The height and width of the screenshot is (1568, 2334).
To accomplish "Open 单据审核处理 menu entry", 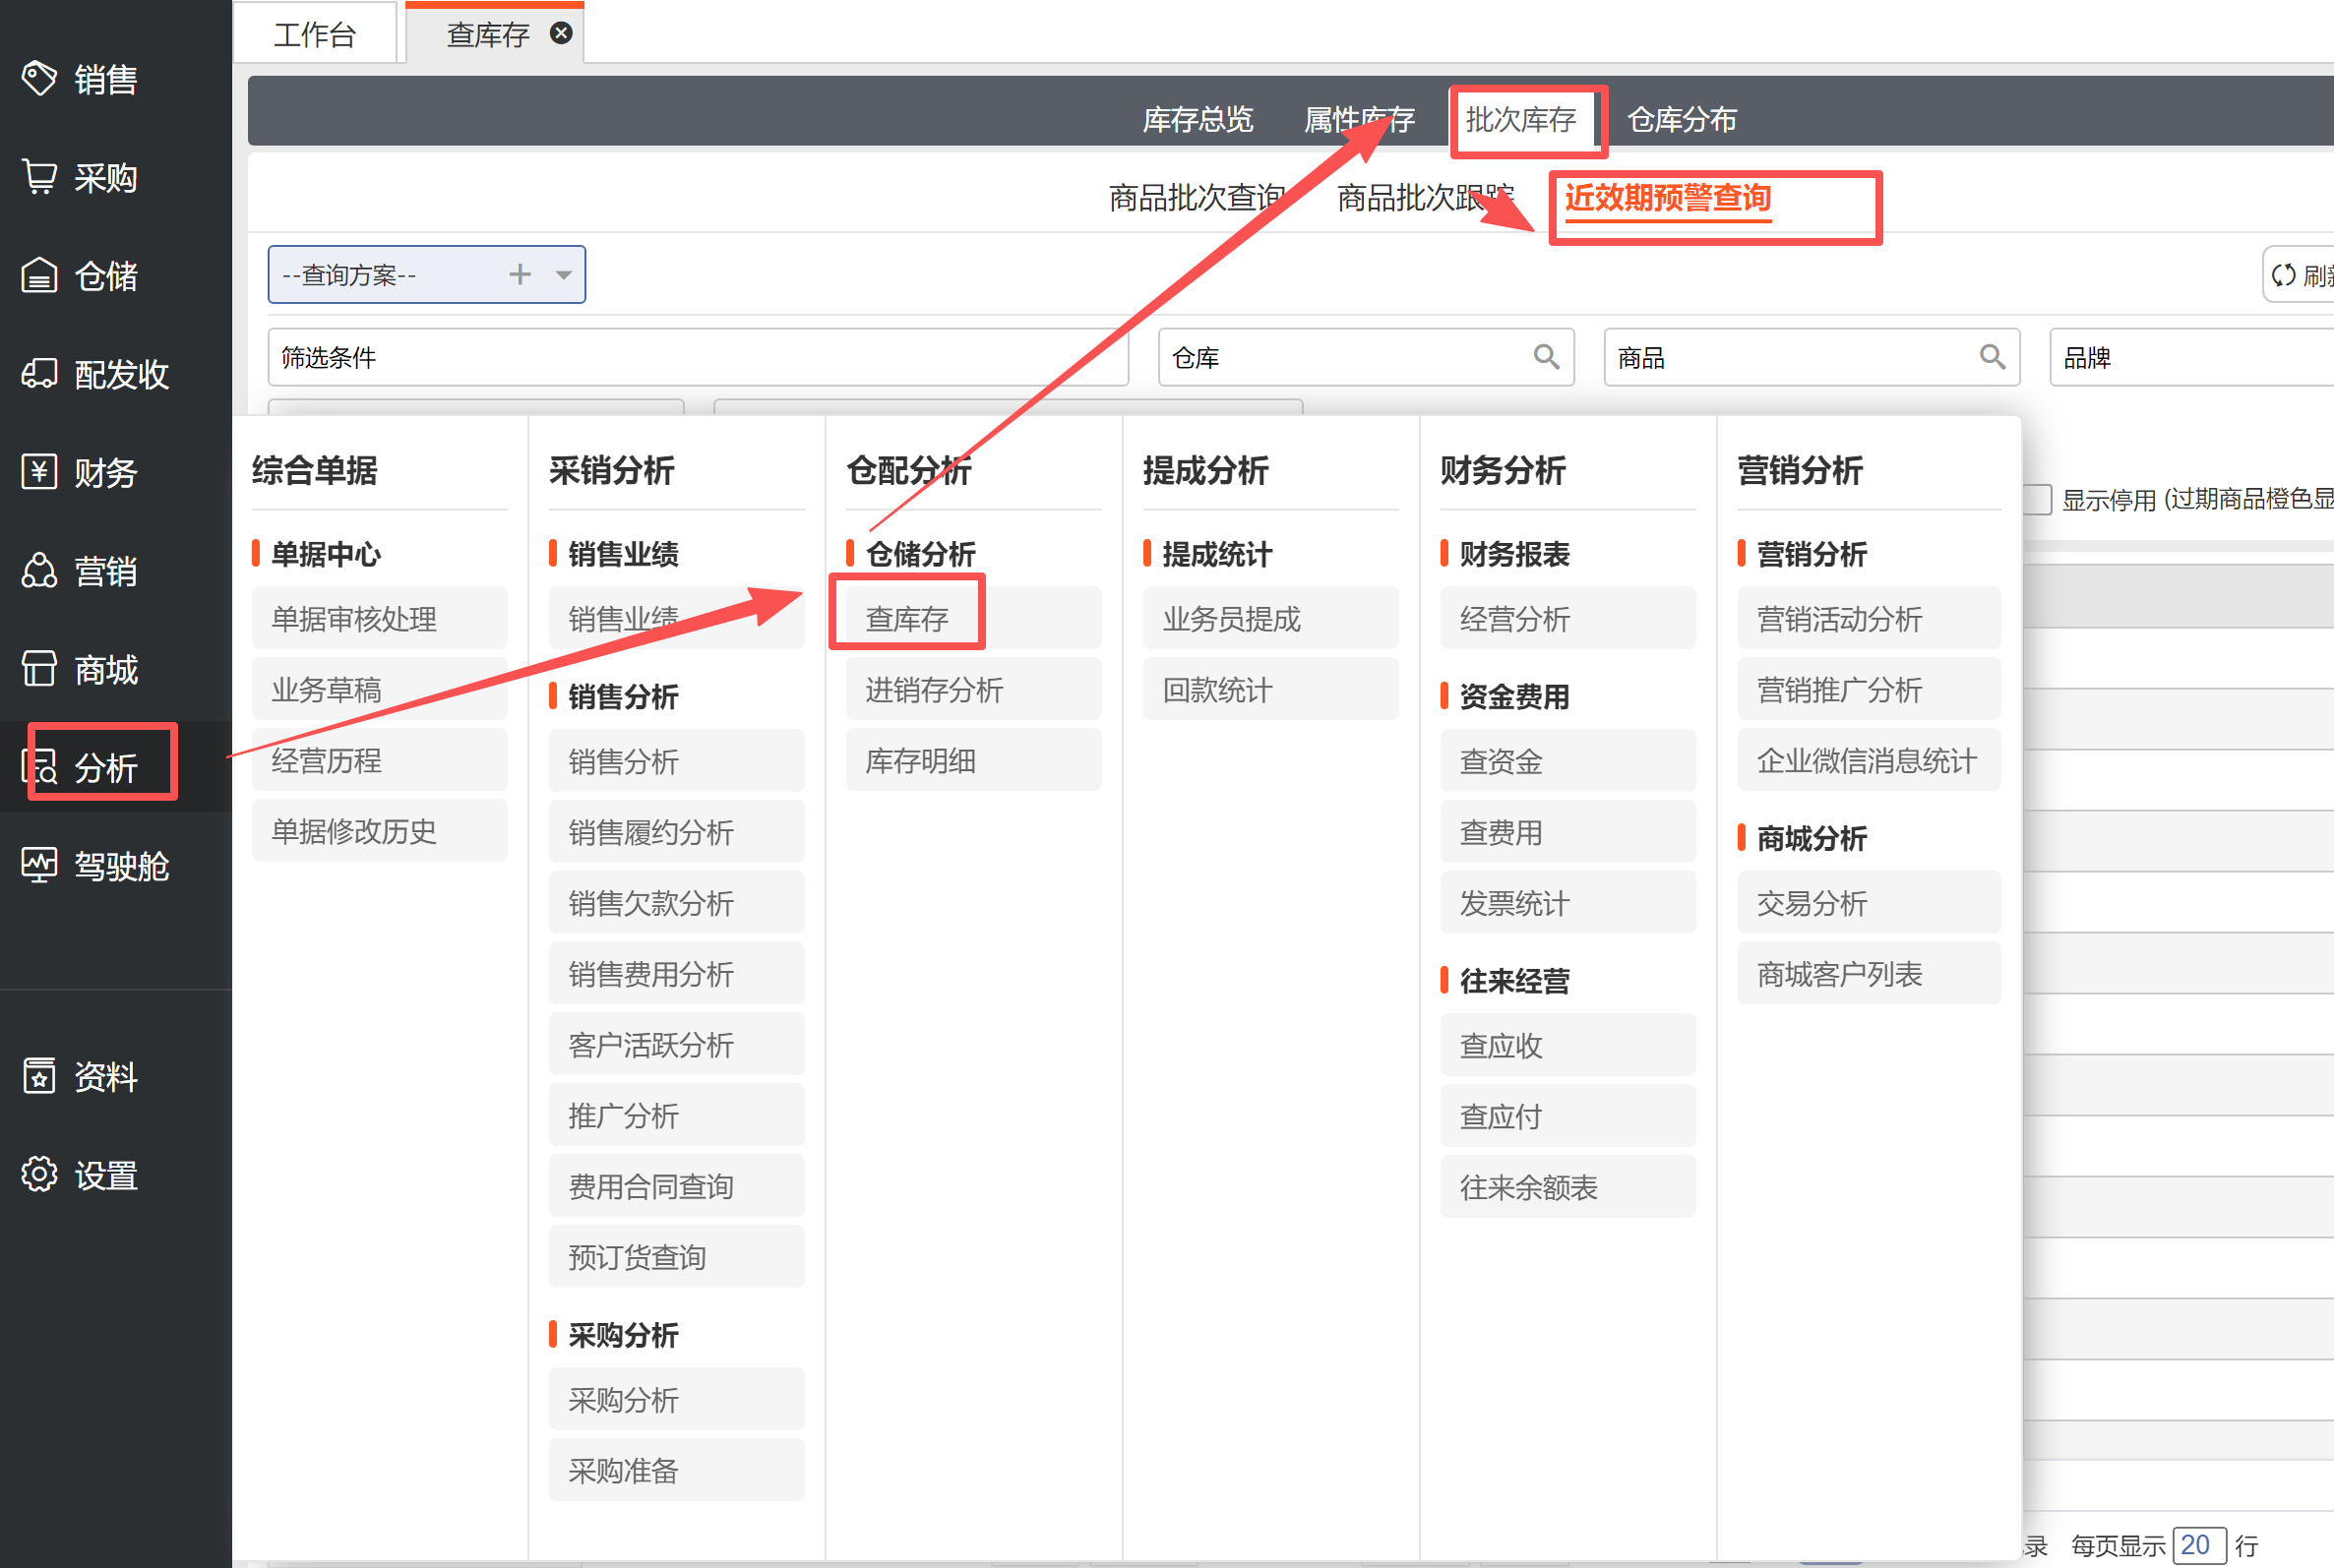I will tap(380, 618).
